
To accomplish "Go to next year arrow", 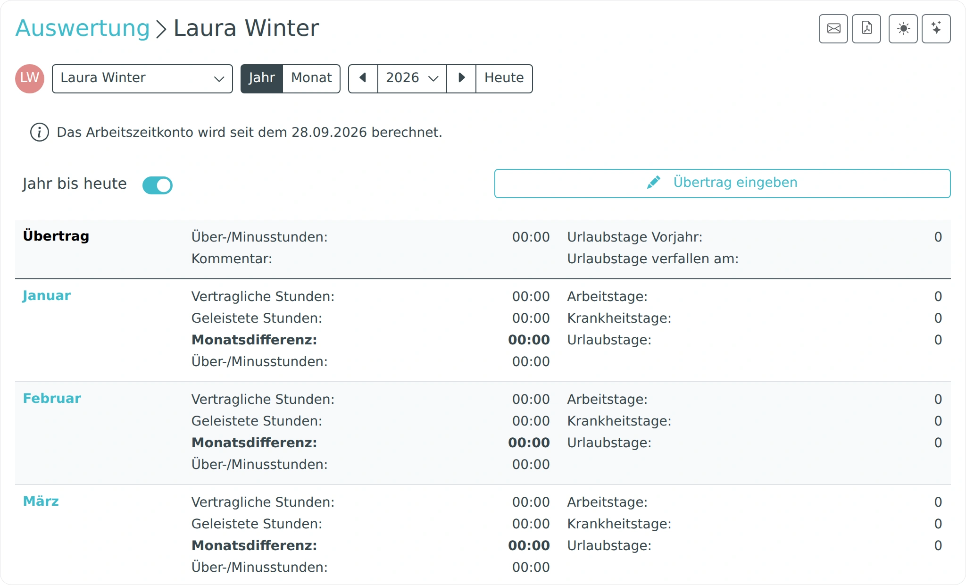I will (461, 78).
